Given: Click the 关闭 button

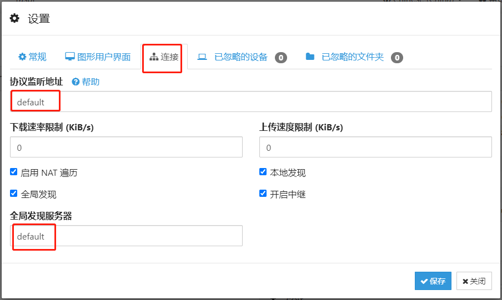Looking at the screenshot, I should click(x=474, y=281).
